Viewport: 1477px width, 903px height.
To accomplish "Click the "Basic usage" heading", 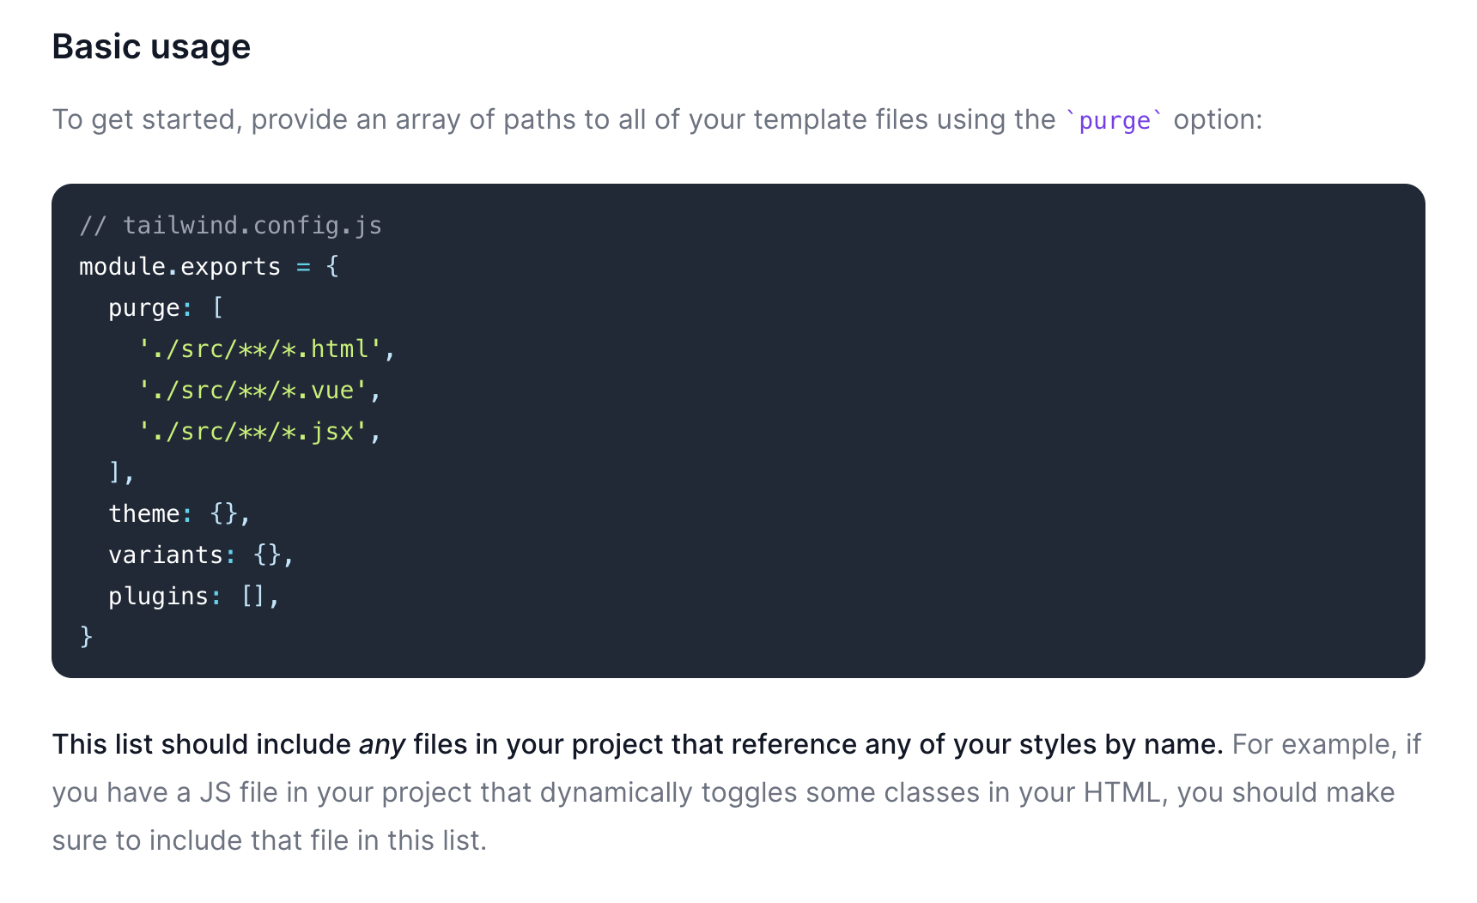I will point(151,47).
